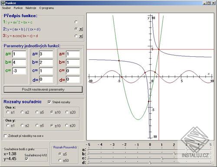Click the Funkce app icon in title bar
This screenshot has height=167, width=217.
pos(3,3)
